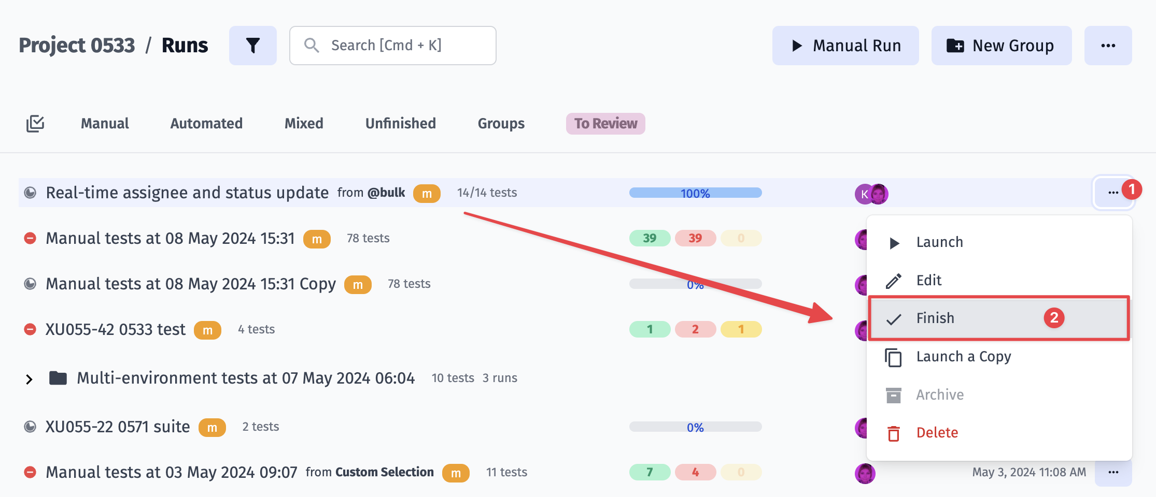
Task: Click the folder icon of Multi-environment tests group
Action: tap(58, 378)
